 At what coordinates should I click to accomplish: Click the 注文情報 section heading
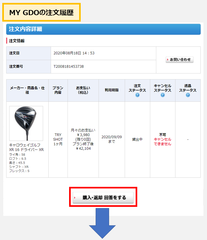17,41
